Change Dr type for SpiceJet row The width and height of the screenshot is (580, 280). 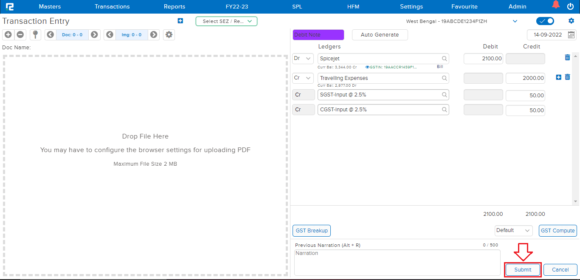(x=303, y=59)
